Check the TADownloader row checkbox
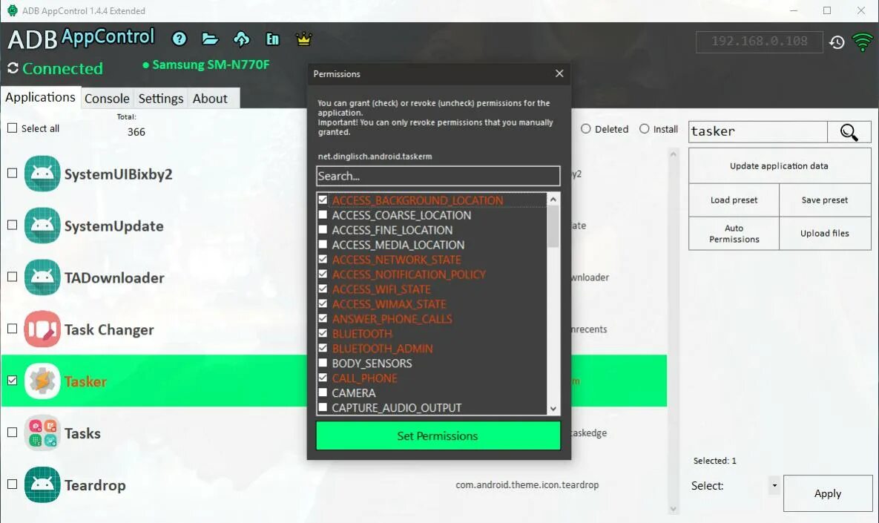The width and height of the screenshot is (879, 523). tap(13, 277)
